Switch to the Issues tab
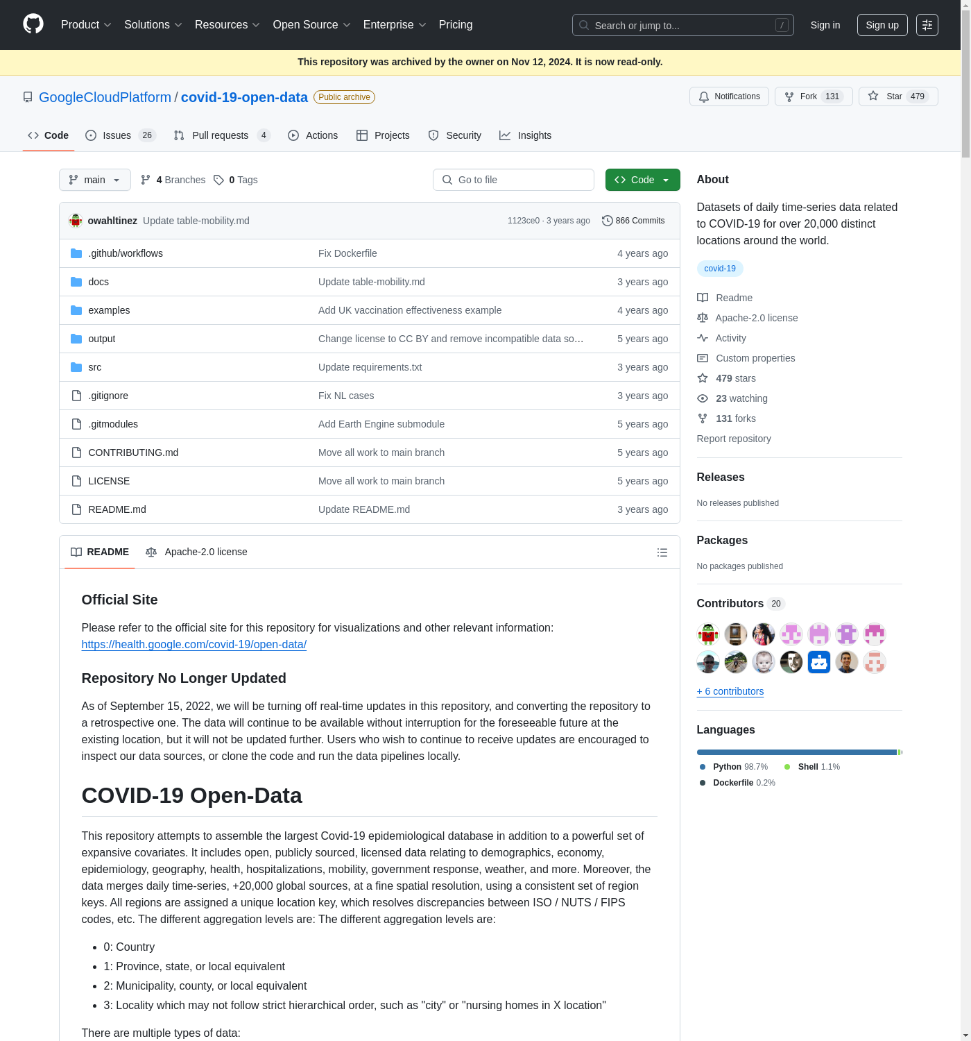The image size is (971, 1041). click(121, 135)
